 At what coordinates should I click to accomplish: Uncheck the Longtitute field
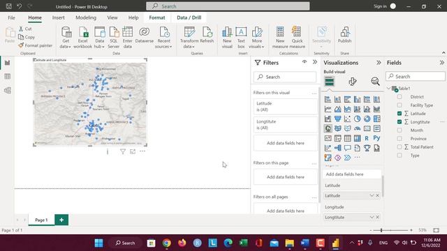400,122
